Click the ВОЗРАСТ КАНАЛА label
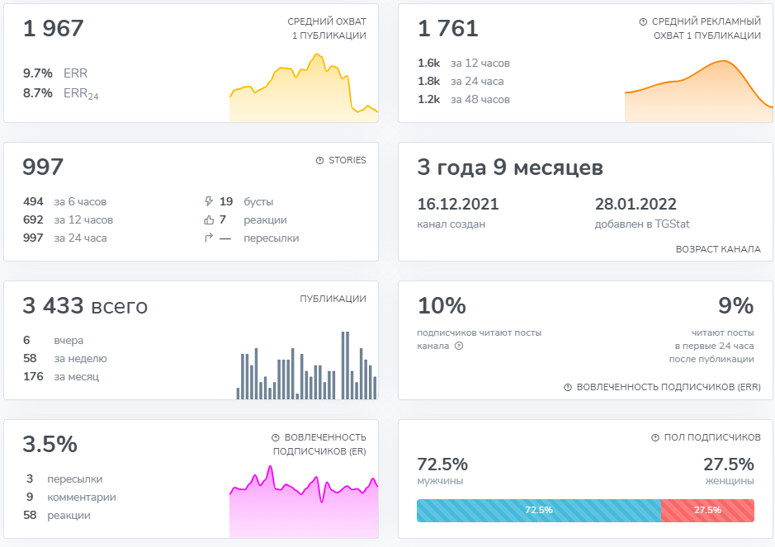The width and height of the screenshot is (775, 547). coord(718,248)
